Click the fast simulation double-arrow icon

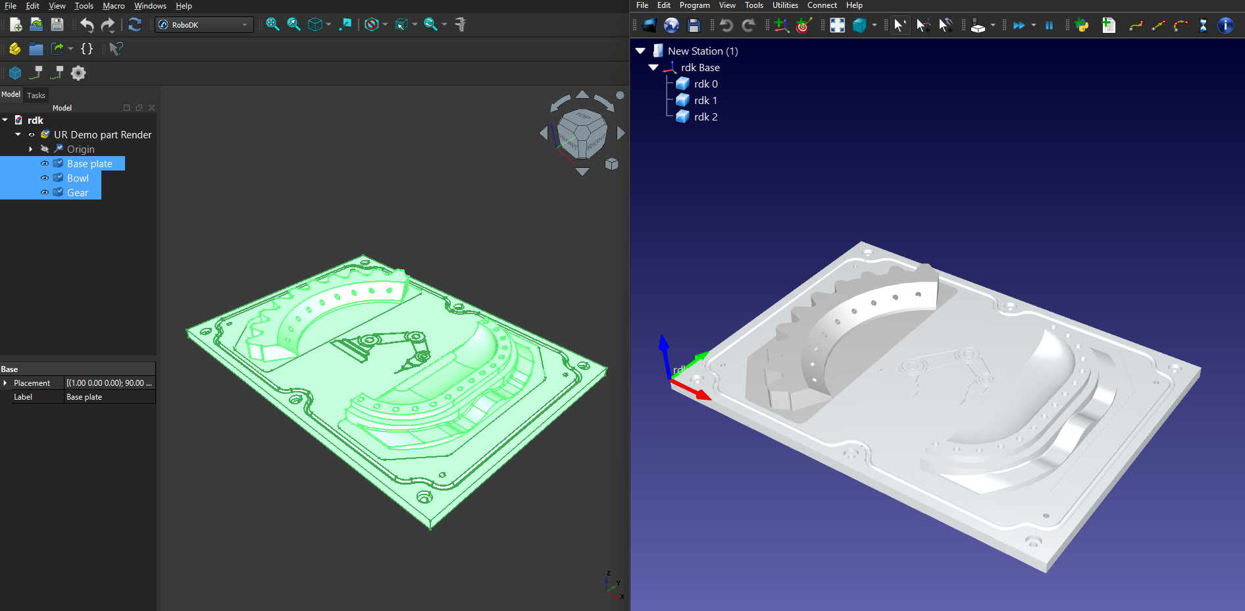point(1021,26)
